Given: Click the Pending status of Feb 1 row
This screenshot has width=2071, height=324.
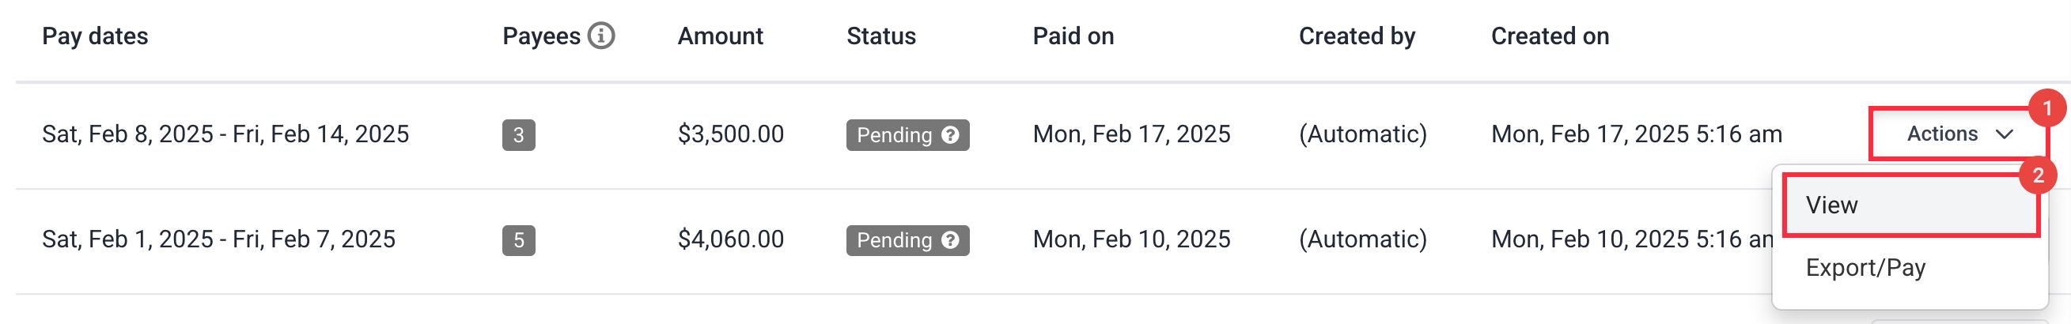Looking at the screenshot, I should (907, 240).
